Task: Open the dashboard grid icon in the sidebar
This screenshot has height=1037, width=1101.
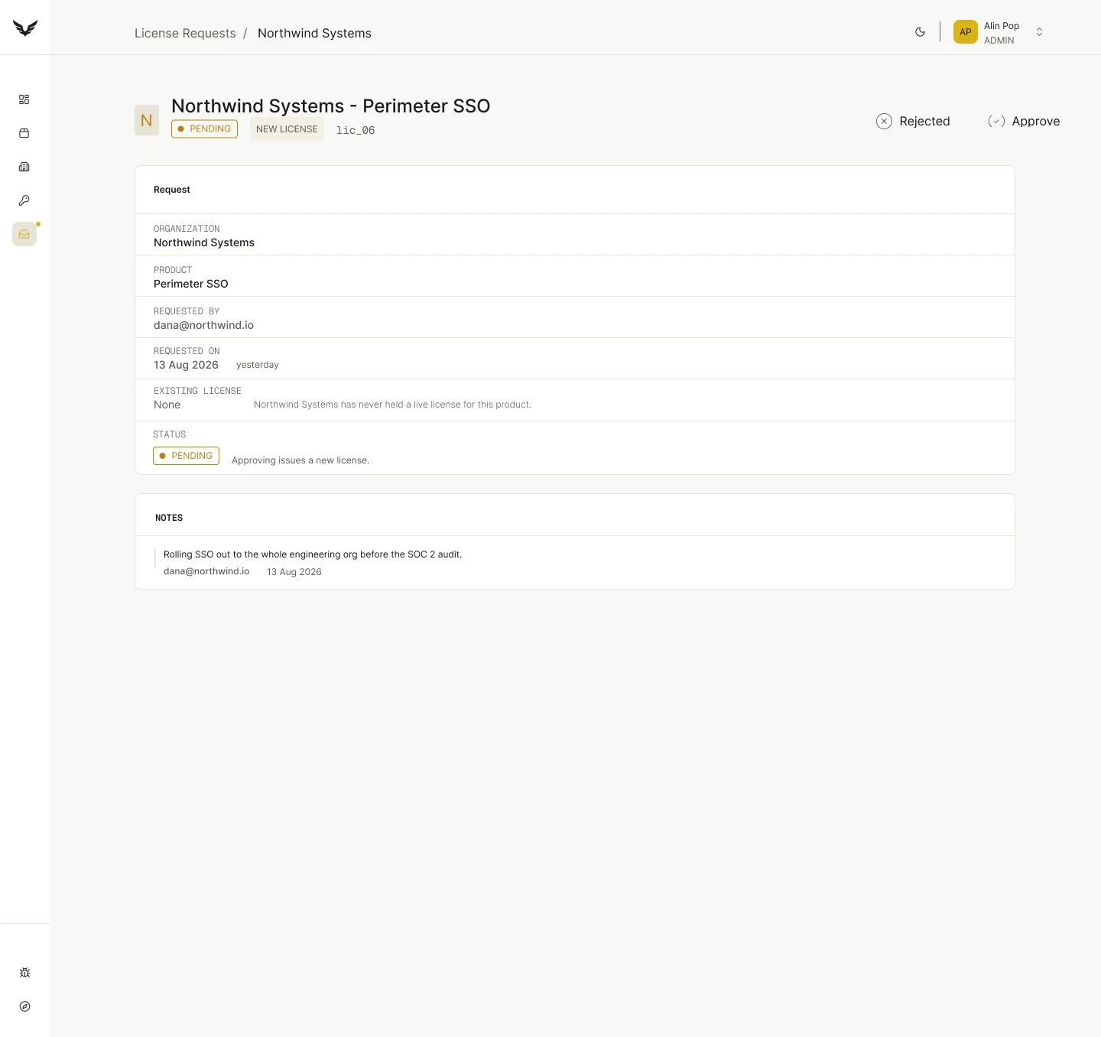Action: [24, 99]
